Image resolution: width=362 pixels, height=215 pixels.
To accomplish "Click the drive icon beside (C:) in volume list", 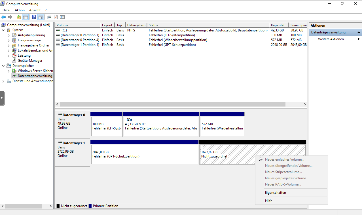I will [58, 30].
